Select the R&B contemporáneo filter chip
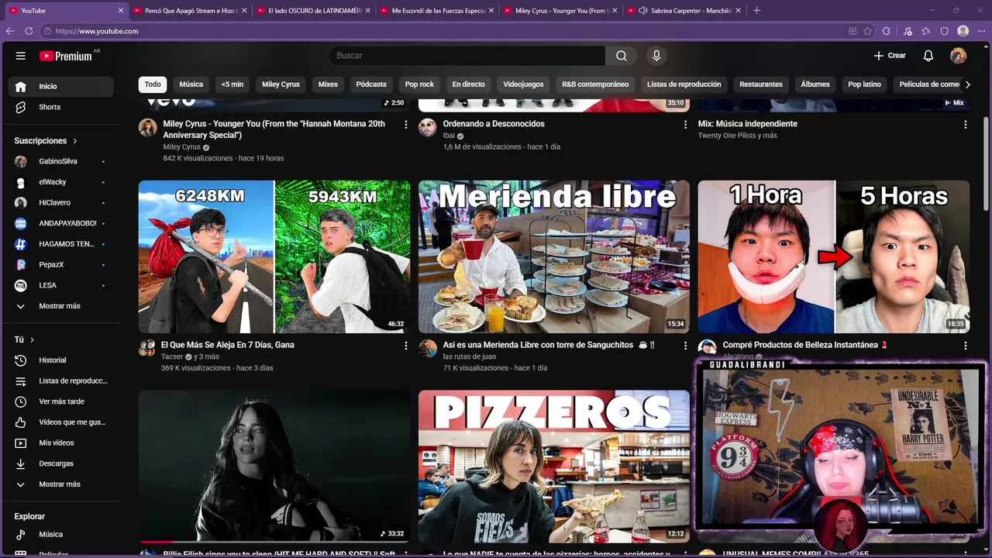 595,84
